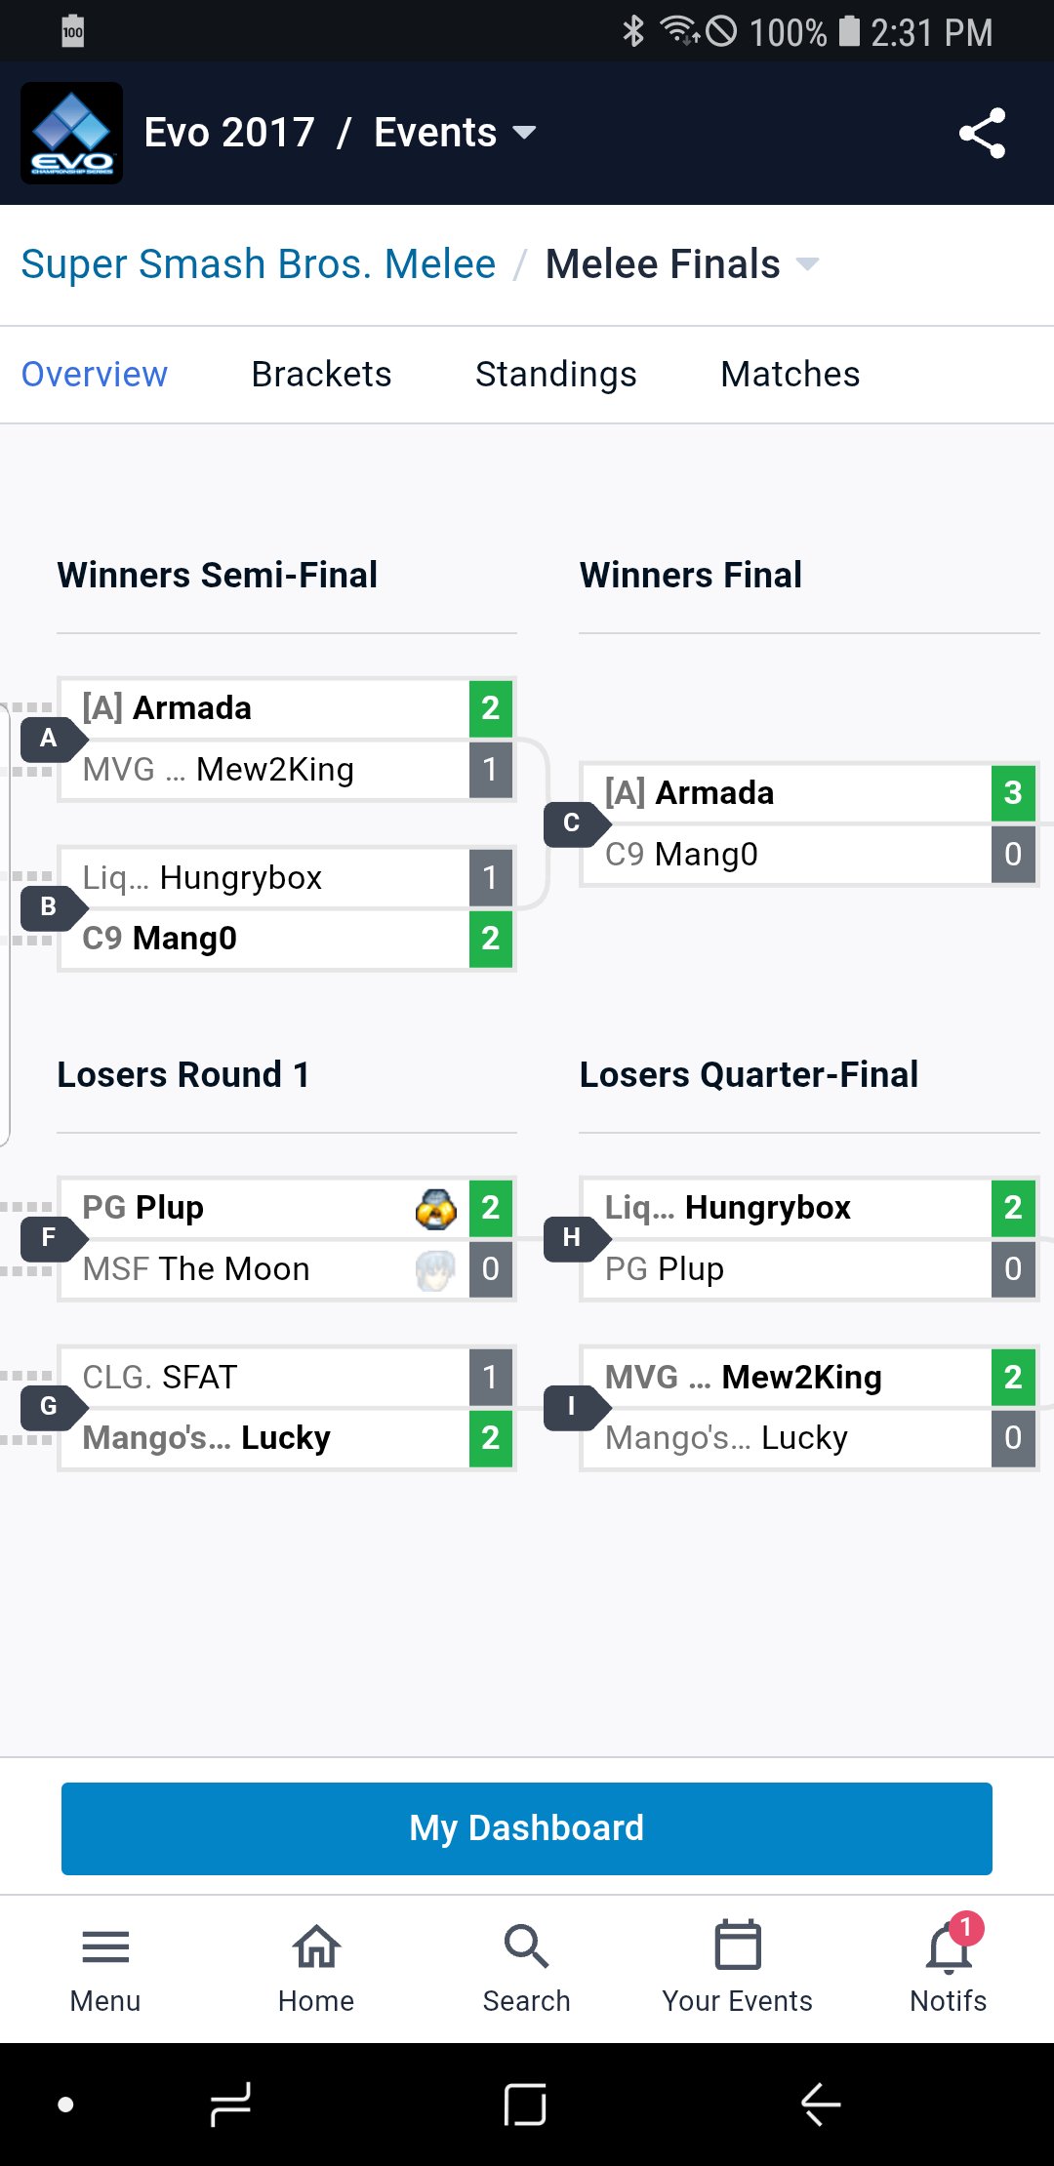Open the Evo logo thumbnail
This screenshot has width=1054, height=2166.
[72, 133]
